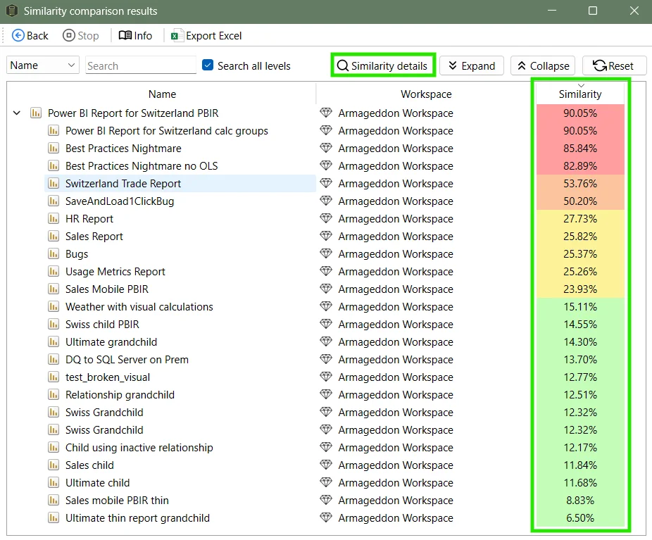This screenshot has height=540, width=652.
Task: Click workspace diamond icon in Best Practices Nightmare row
Action: (x=326, y=148)
